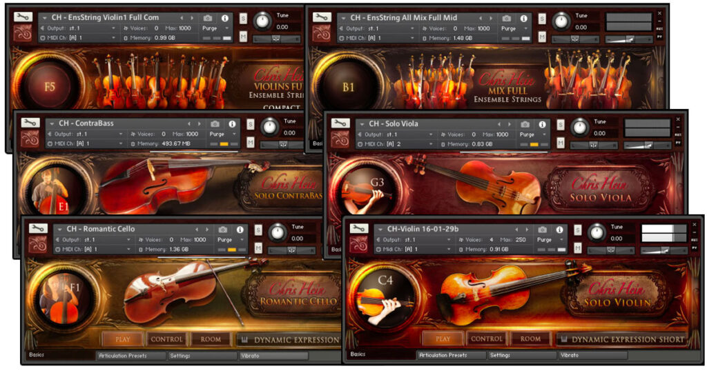Click next preset arrow in Romantic Cello header
This screenshot has height=371, width=707.
(207, 229)
